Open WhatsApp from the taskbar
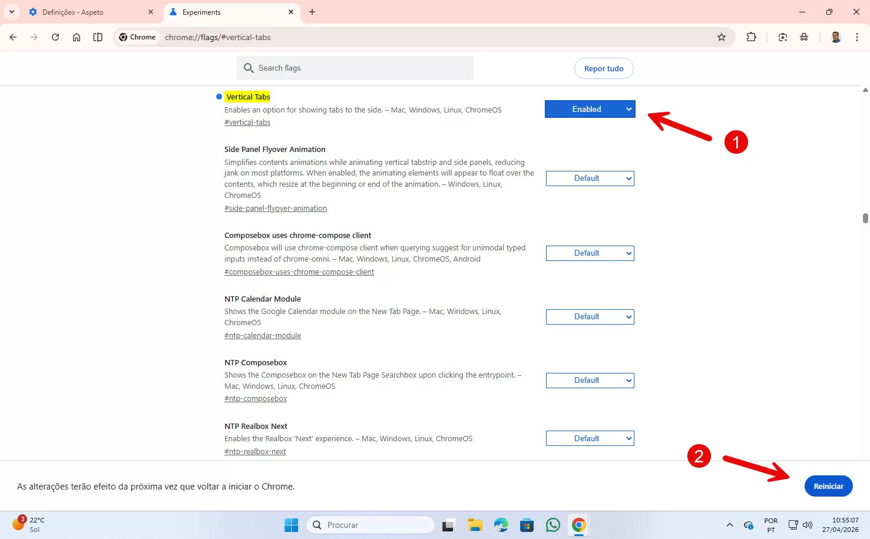The image size is (870, 539). (553, 525)
